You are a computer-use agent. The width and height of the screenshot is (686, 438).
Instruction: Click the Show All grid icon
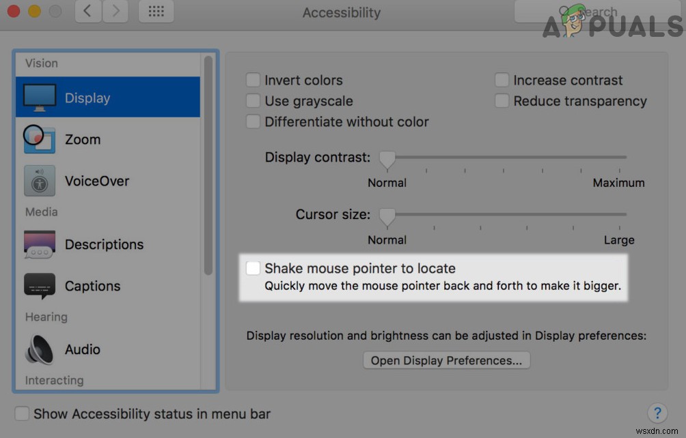(x=156, y=12)
